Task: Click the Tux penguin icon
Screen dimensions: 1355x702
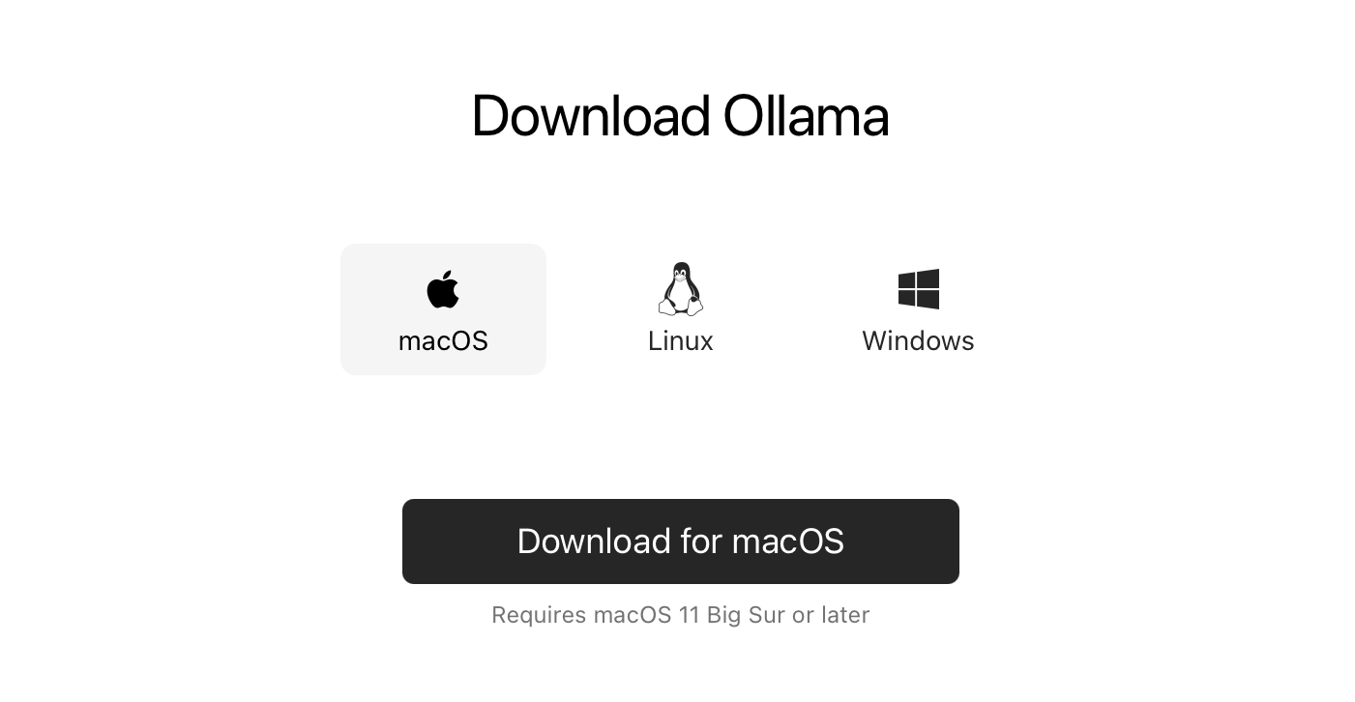Action: [681, 289]
